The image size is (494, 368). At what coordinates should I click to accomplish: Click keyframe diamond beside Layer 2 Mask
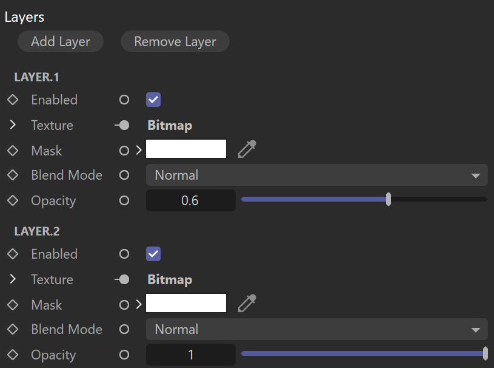(13, 305)
